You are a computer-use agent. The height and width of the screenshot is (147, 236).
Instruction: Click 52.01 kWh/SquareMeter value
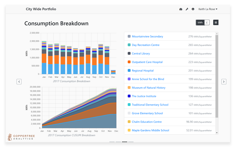point(199,130)
